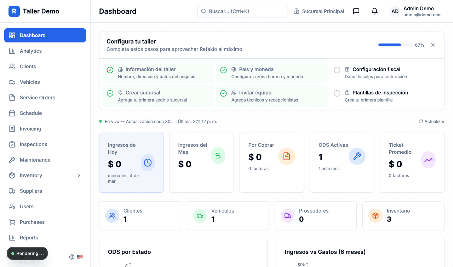The width and height of the screenshot is (453, 267).
Task: Open the Plantillas de inspección setup step
Action: (385, 96)
